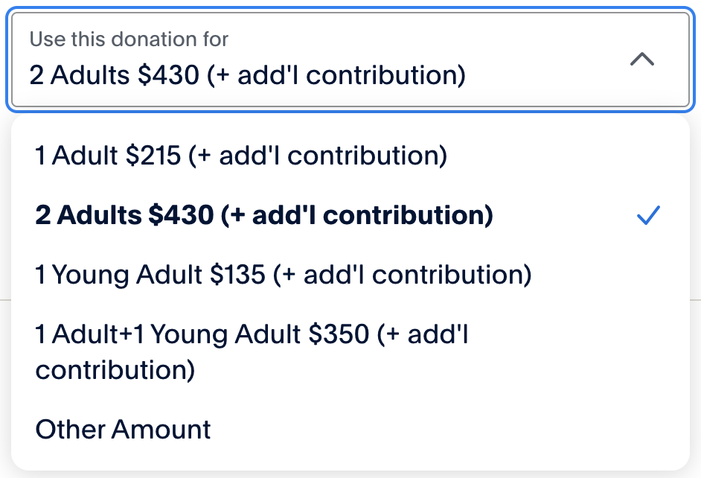Close the donation dropdown via chevron arrow
This screenshot has height=478, width=701.
pos(641,60)
